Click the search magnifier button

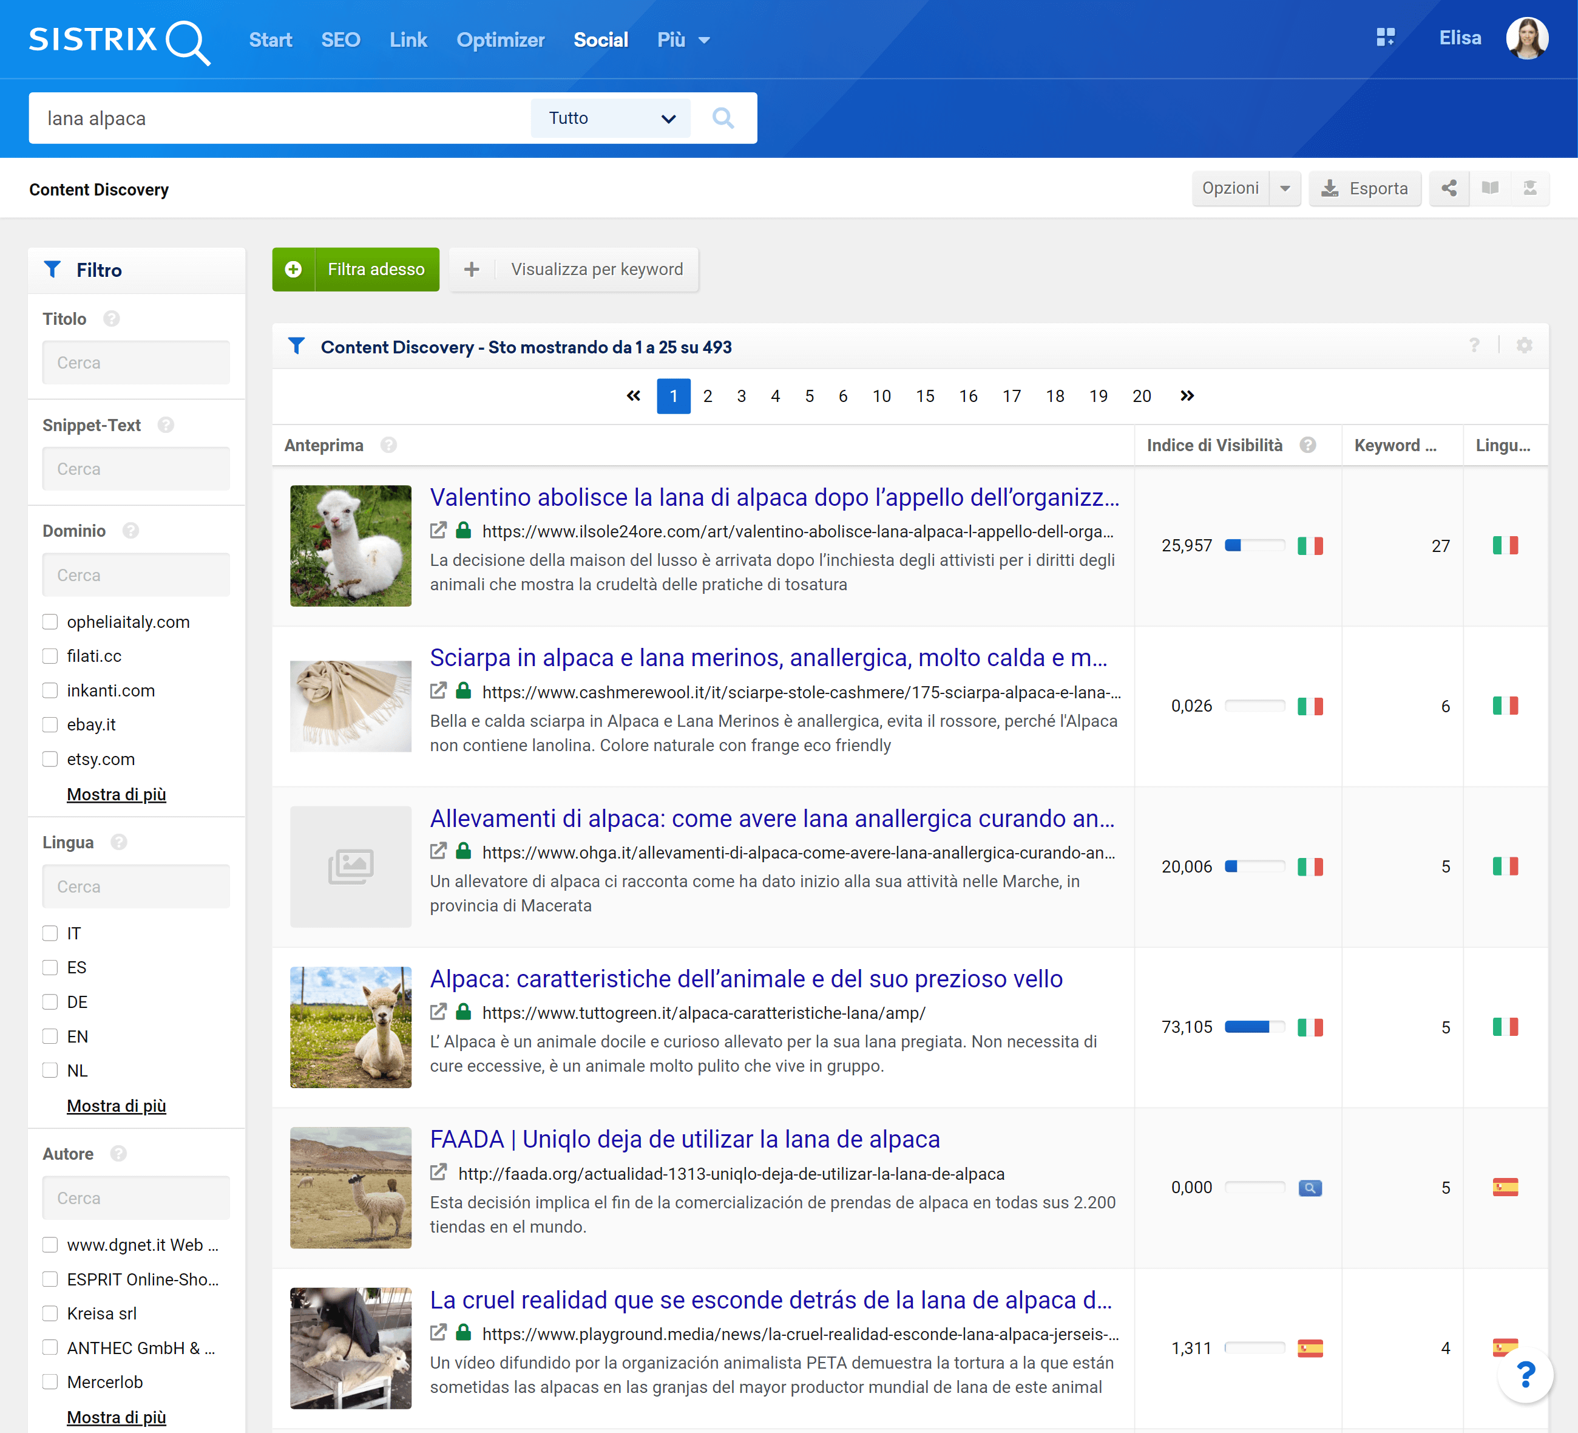723,118
